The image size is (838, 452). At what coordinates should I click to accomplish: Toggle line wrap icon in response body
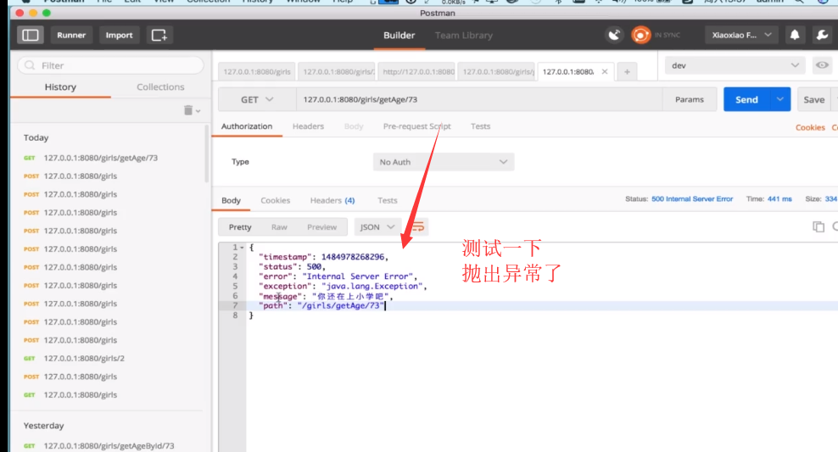[x=418, y=227]
